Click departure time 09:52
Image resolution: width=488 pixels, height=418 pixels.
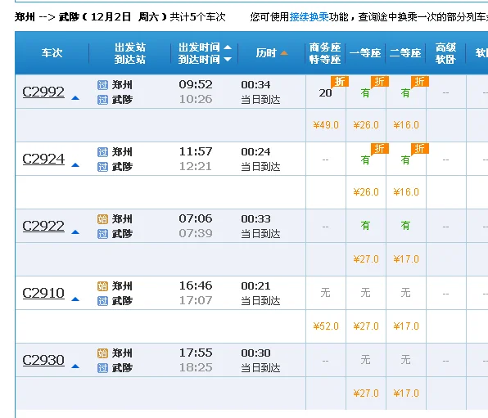coord(196,84)
